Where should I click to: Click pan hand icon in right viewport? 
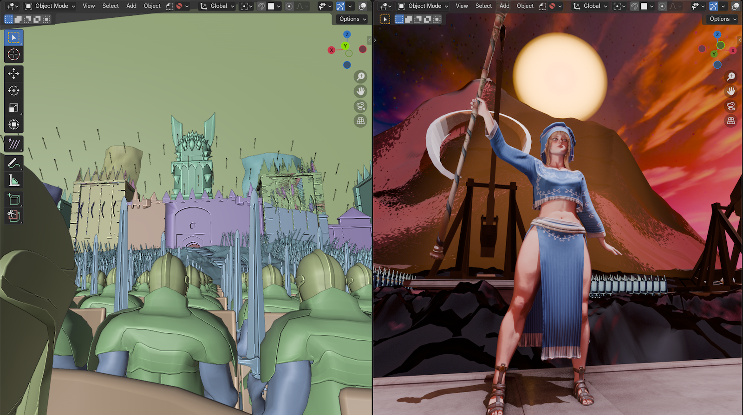(731, 91)
